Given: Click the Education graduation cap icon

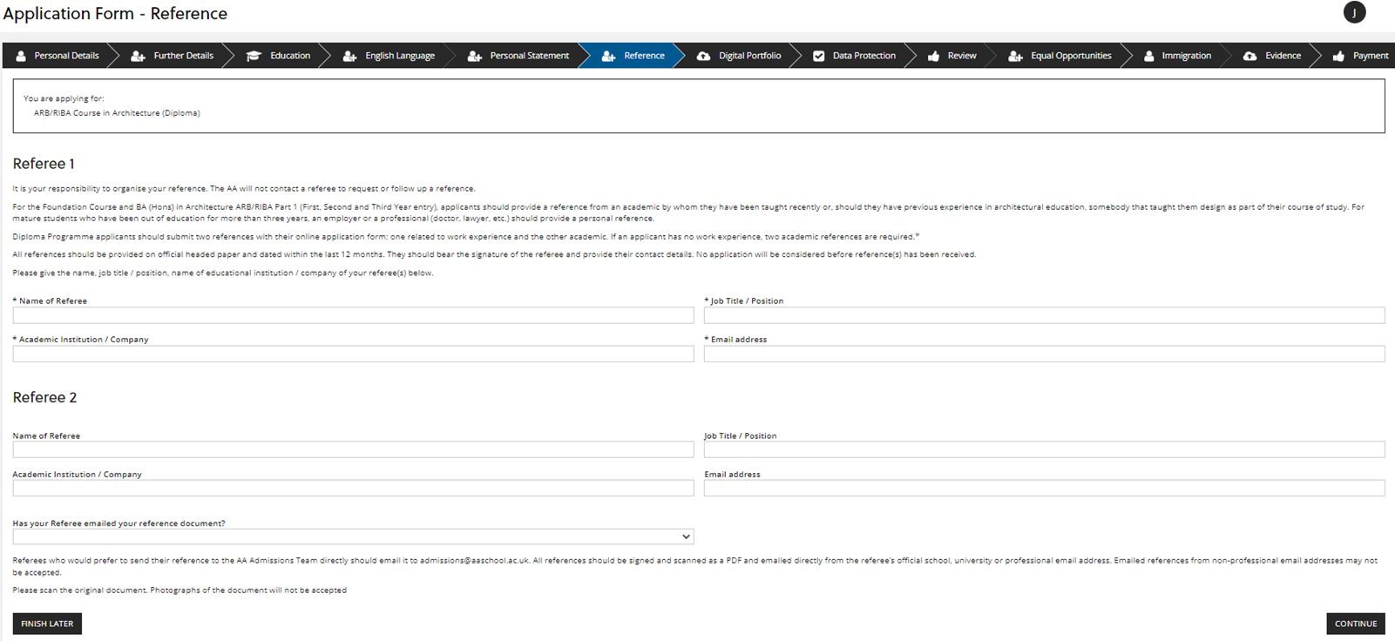Looking at the screenshot, I should tap(254, 56).
